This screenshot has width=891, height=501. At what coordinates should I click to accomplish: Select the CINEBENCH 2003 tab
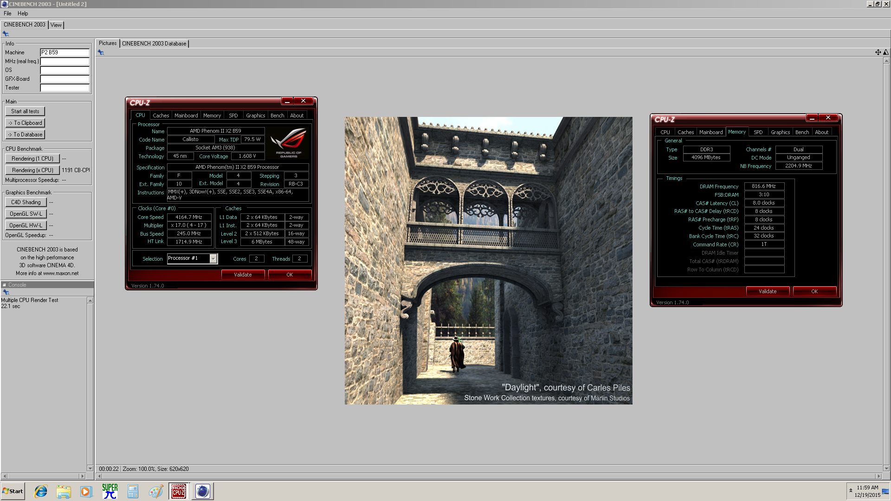coord(25,25)
